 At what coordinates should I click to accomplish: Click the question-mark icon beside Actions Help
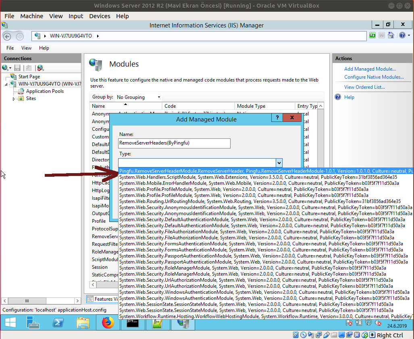click(338, 97)
